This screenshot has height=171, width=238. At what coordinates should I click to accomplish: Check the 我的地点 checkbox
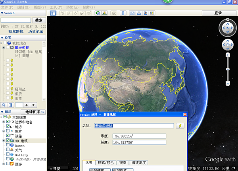5,43
